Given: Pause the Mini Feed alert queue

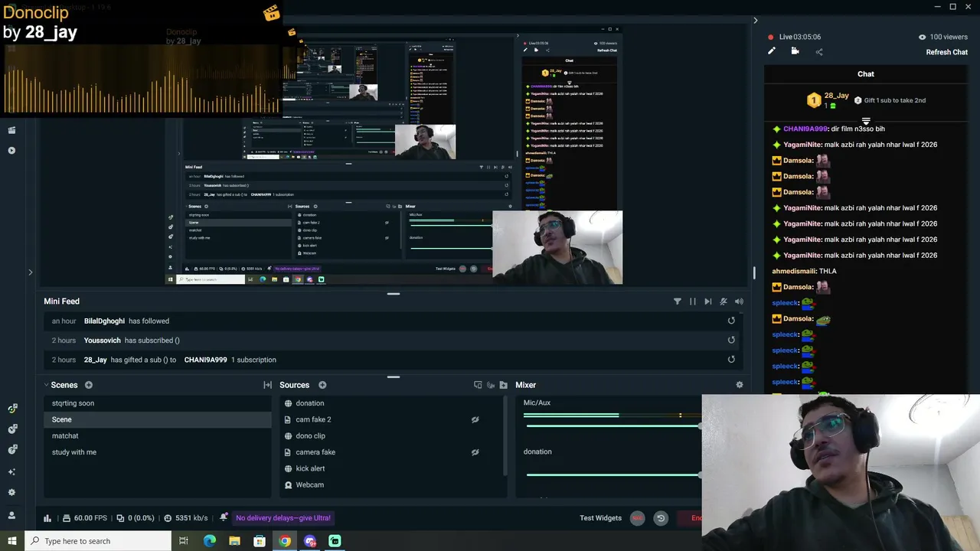Looking at the screenshot, I should (x=693, y=302).
